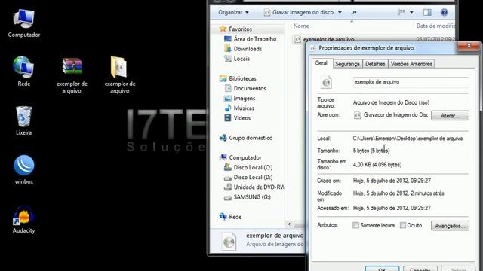Viewport: 483px width, 271px height.
Task: Click the file path C:\Users\Emerson\Desktop text
Action: [408, 139]
